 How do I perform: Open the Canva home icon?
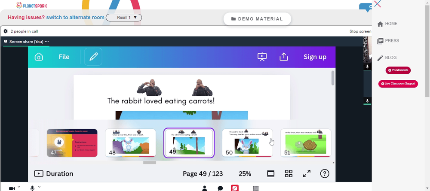[x=39, y=57]
